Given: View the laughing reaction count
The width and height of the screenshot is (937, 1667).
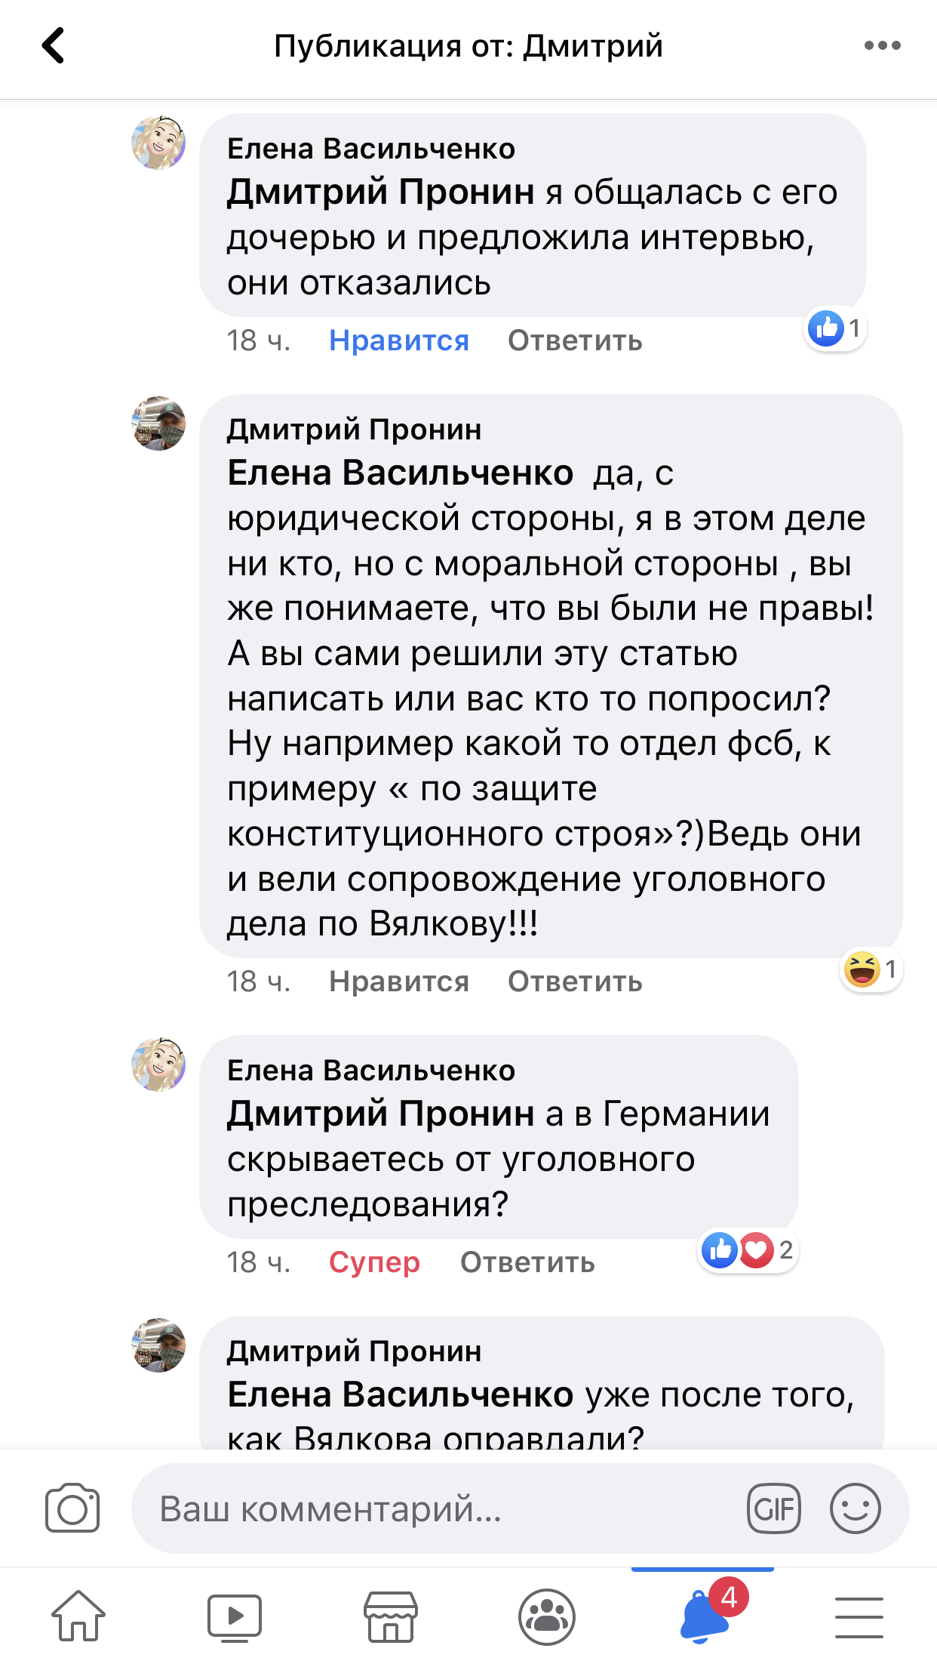Looking at the screenshot, I should pyautogui.click(x=871, y=969).
